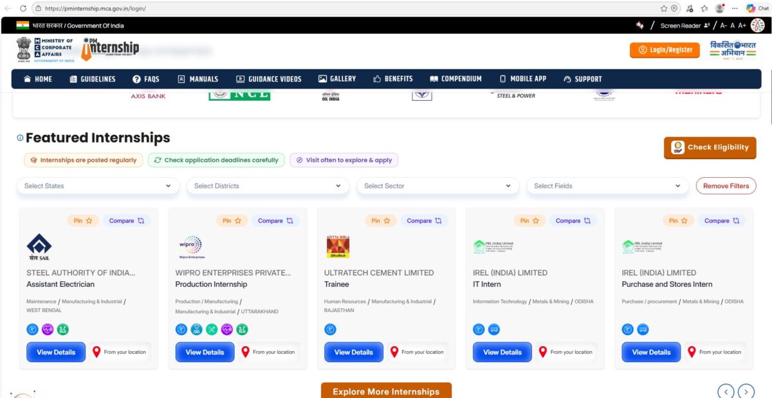
Task: Click the Login/Register button
Action: click(x=665, y=49)
